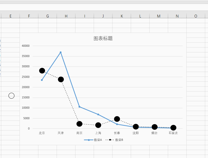Select column header K
This screenshot has width=208, height=158.
point(122,16)
